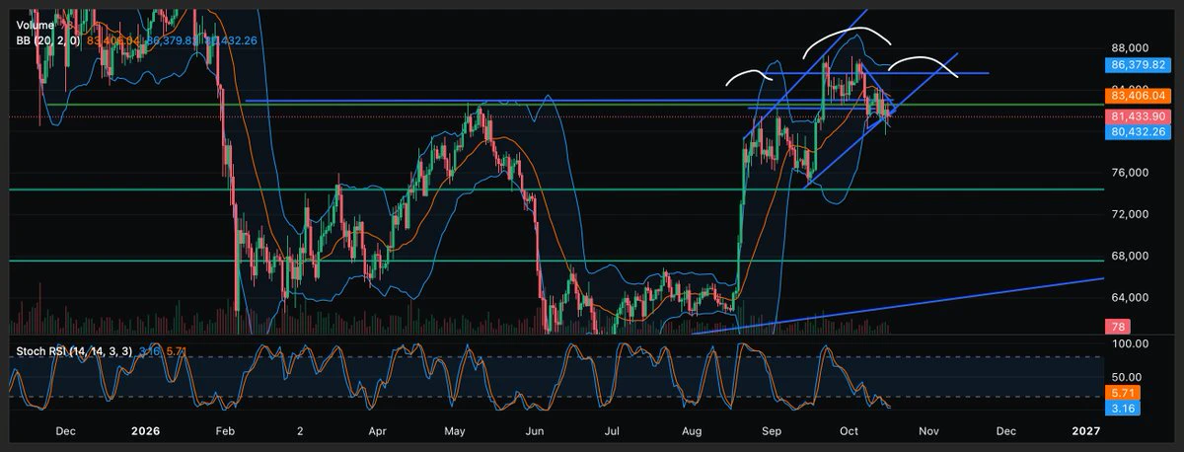Click the Apr label on the time axis
The image size is (1184, 452).
(x=378, y=431)
